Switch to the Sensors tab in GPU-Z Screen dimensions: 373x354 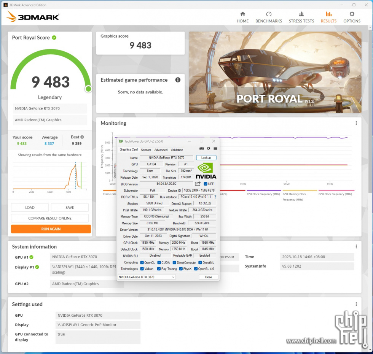(146, 150)
